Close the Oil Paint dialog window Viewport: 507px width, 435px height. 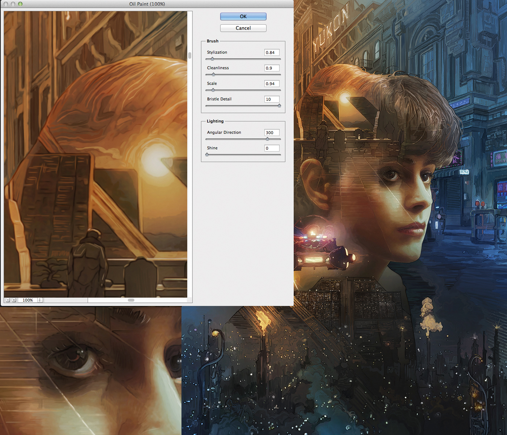(x=6, y=4)
